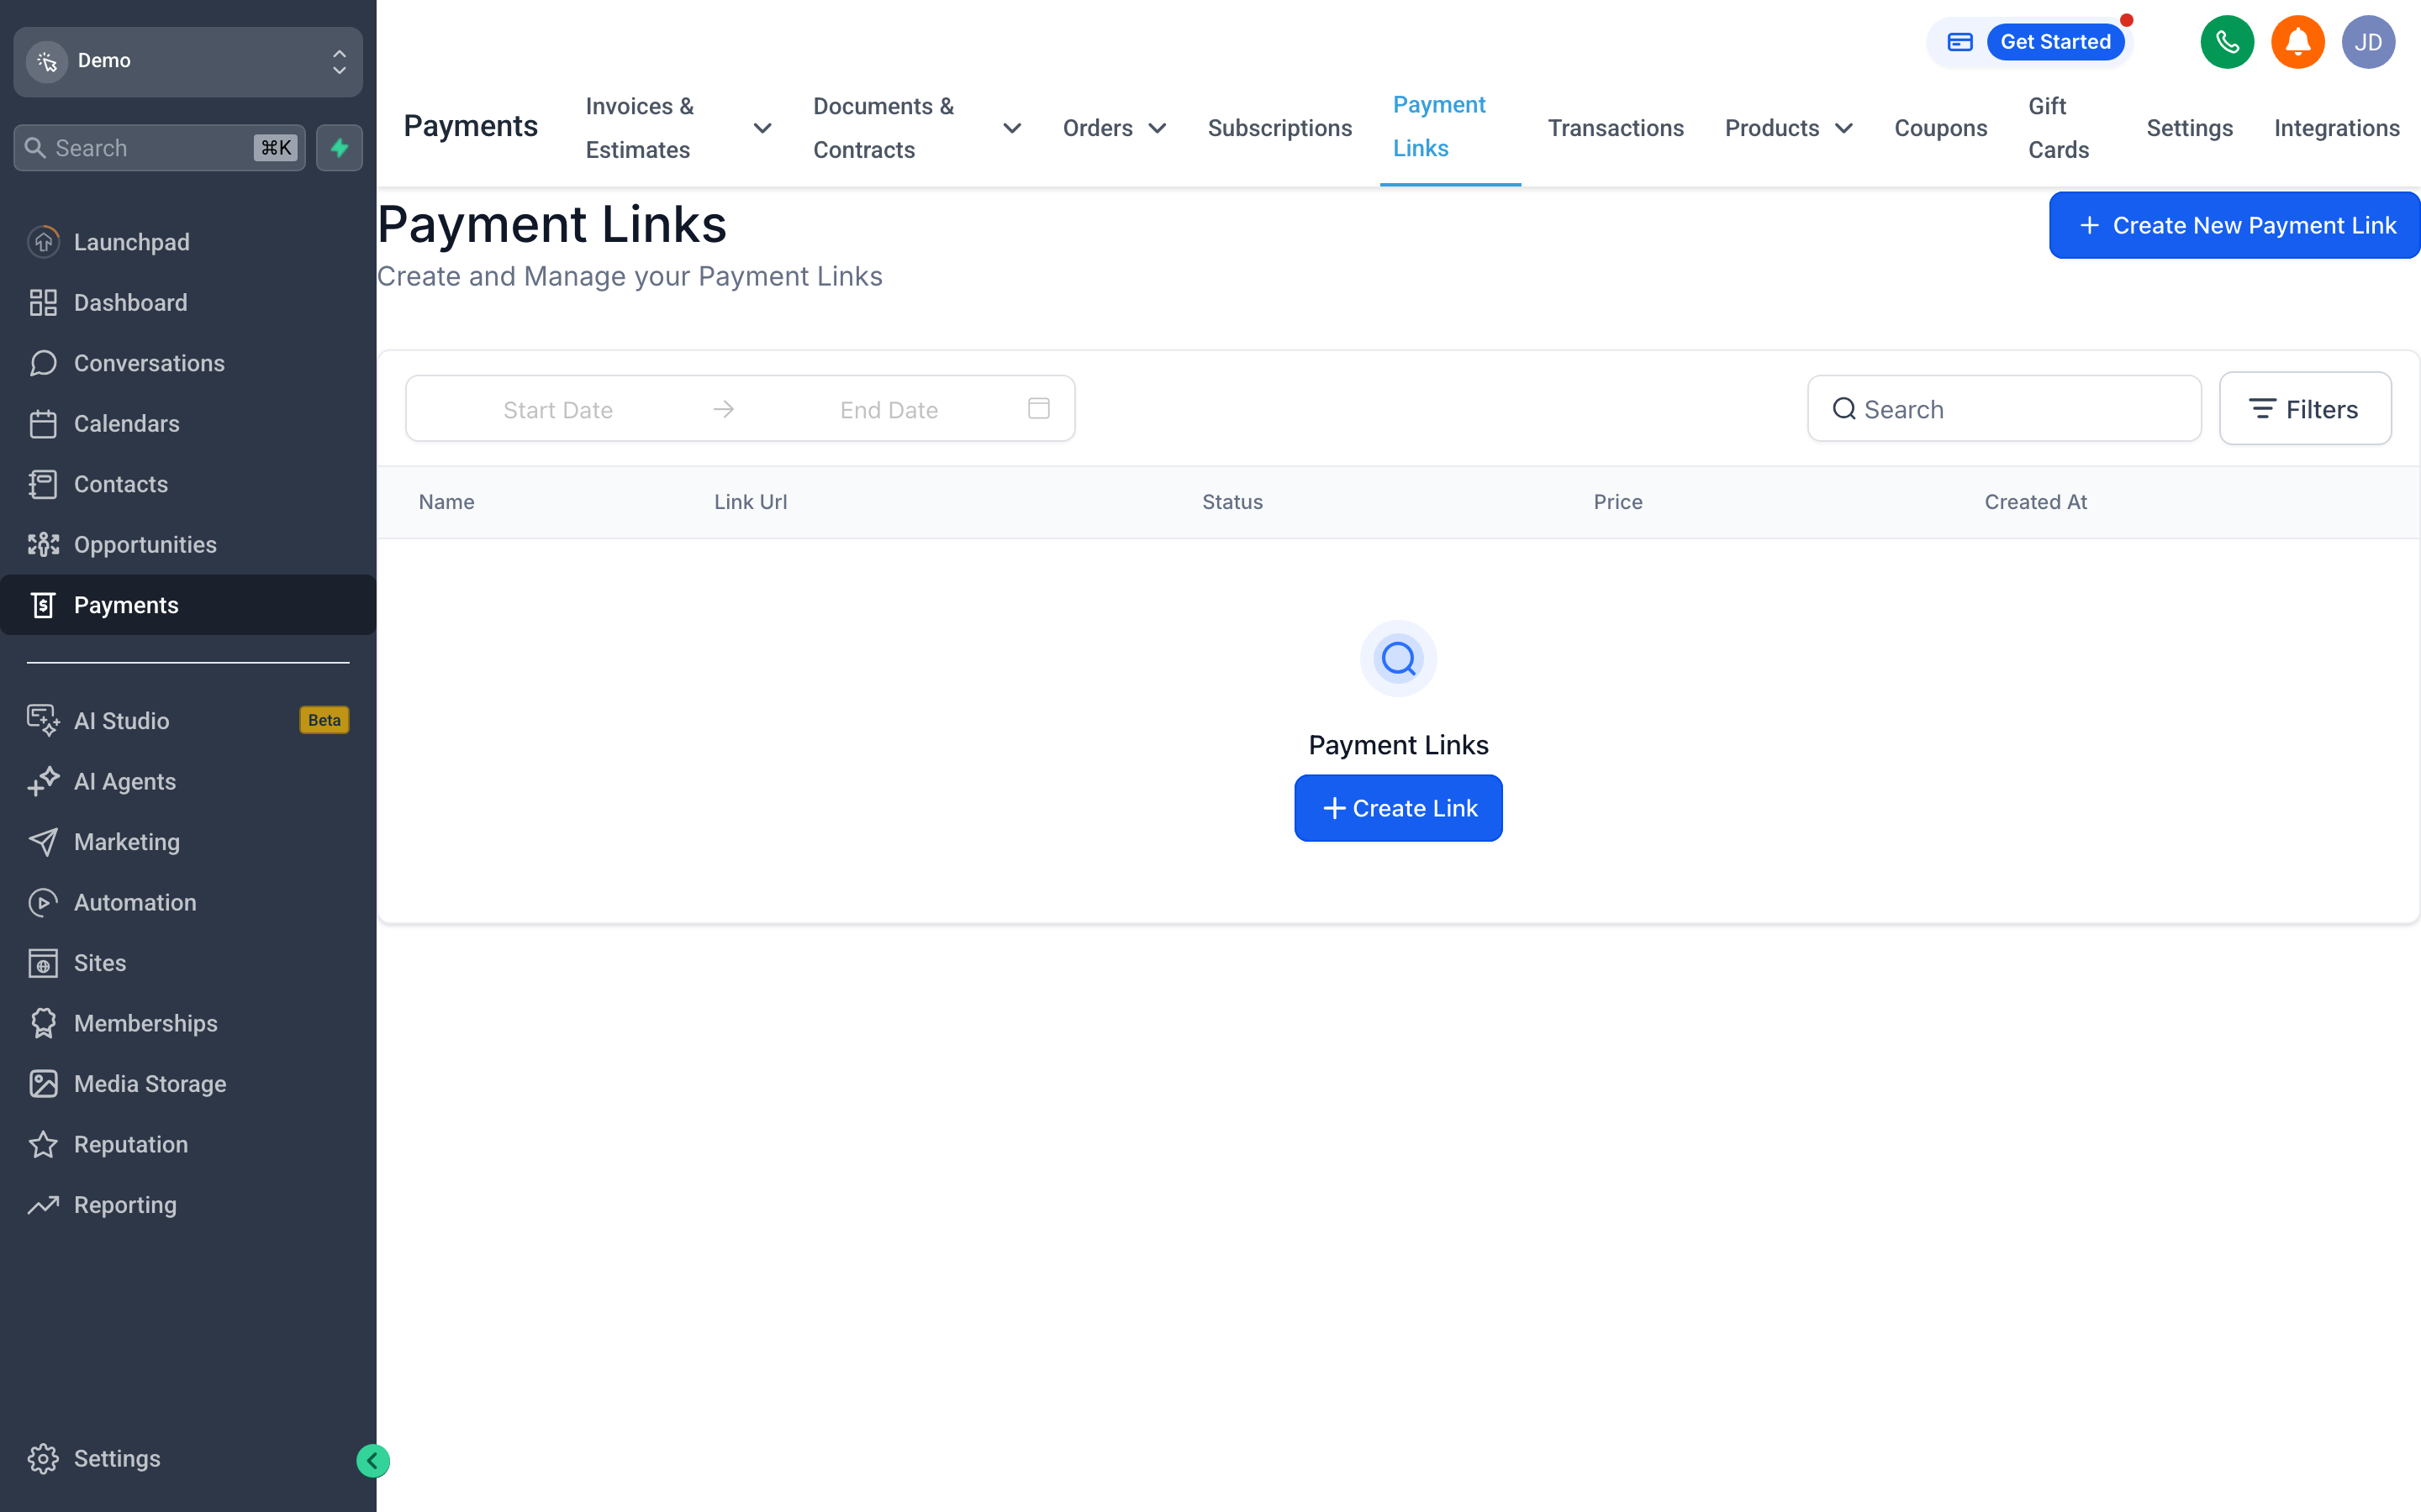The height and width of the screenshot is (1512, 2421).
Task: Open the Demo account switcher dropdown
Action: pos(188,61)
